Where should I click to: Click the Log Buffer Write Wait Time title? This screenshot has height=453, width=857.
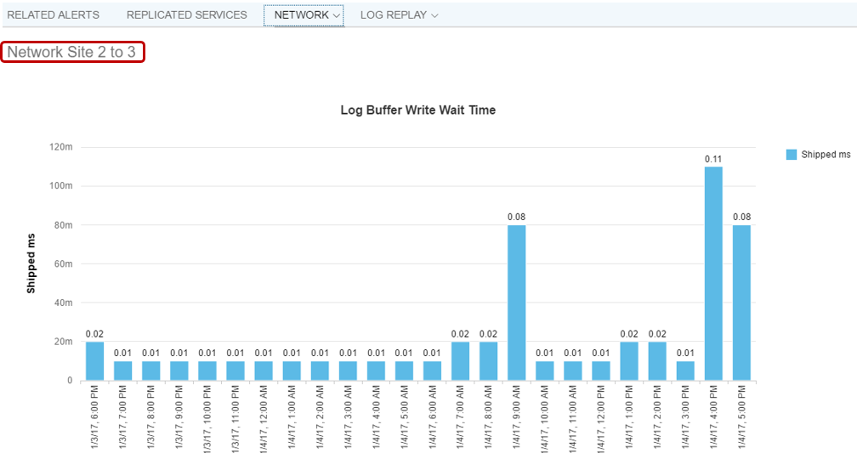click(x=417, y=110)
